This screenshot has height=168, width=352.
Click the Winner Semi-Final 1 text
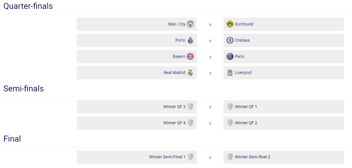(x=167, y=157)
